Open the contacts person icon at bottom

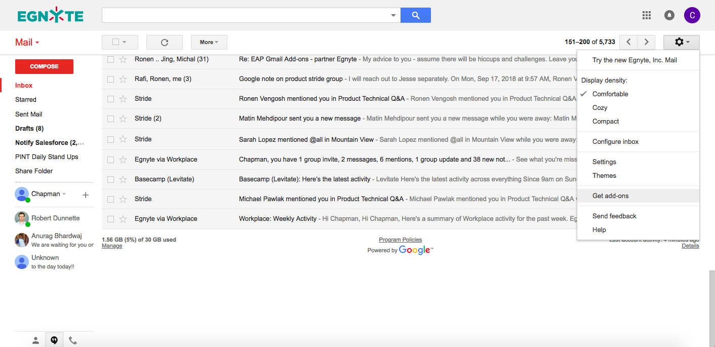tap(35, 341)
